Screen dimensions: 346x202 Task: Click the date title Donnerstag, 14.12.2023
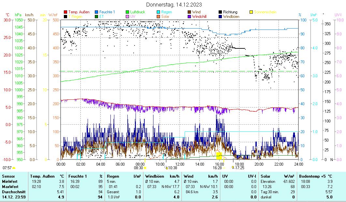[174, 5]
